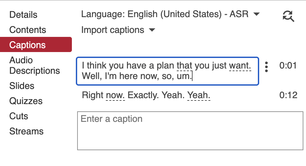Viewport: 306px width, 166px height.
Task: Open the Cuts tab
Action: point(19,116)
